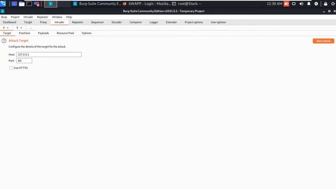Close Intruder attack tab 5
The image size is (336, 189).
click(21, 28)
